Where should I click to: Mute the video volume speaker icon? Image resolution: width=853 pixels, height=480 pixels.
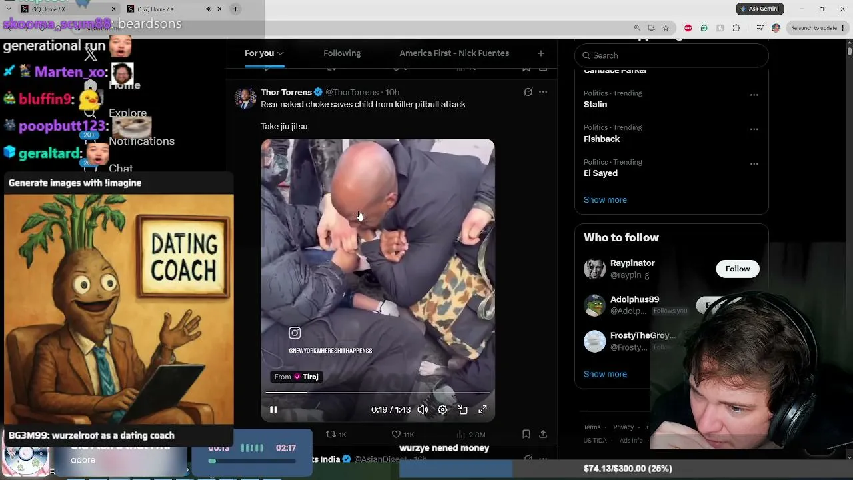click(x=423, y=409)
